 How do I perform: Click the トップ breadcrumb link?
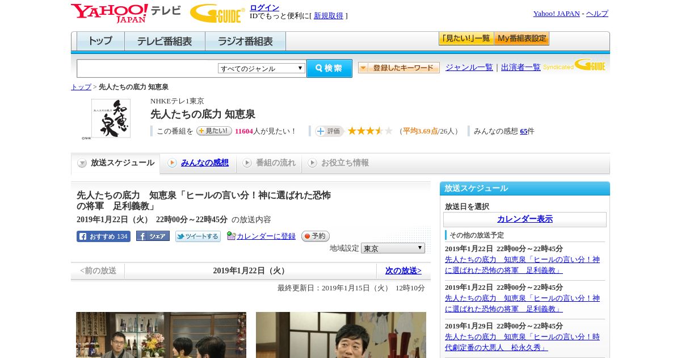[81, 87]
